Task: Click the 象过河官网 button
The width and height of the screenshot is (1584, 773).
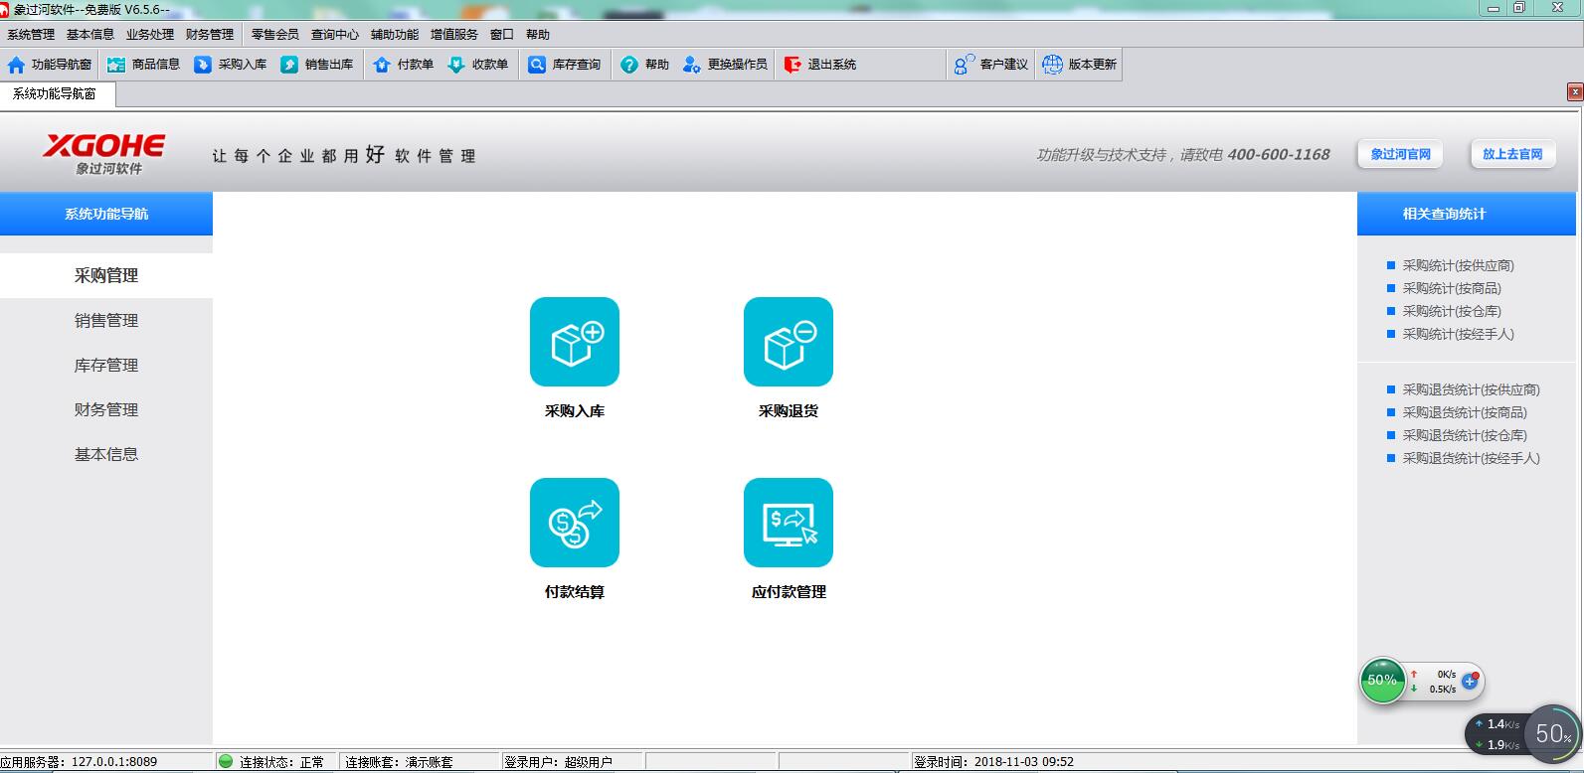Action: (x=1400, y=154)
